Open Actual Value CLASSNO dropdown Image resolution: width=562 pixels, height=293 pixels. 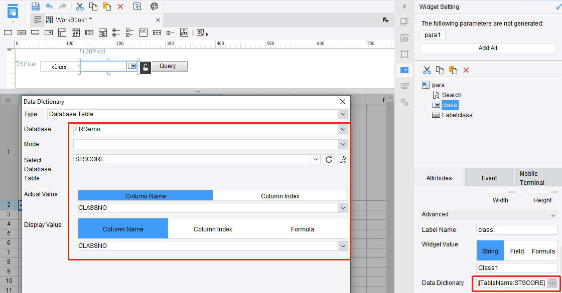coord(343,208)
